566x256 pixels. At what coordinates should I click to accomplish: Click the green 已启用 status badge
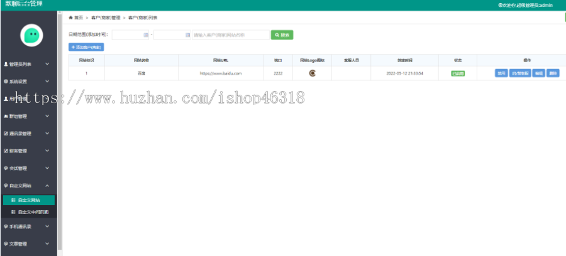[x=458, y=73]
